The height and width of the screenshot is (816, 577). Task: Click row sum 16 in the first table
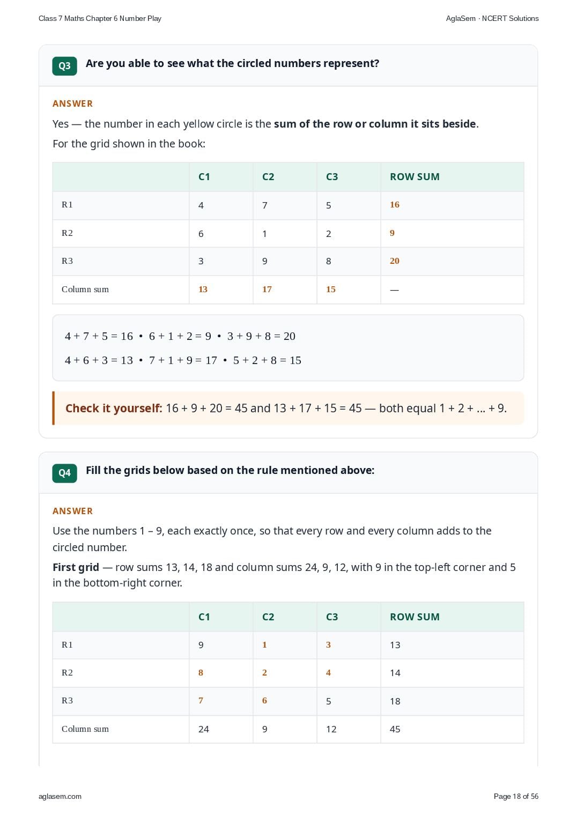coord(395,205)
